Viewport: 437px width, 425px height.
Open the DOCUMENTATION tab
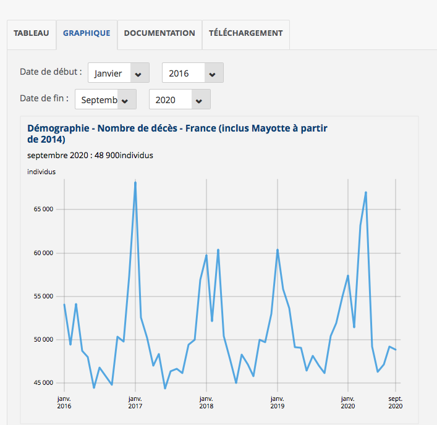(159, 33)
